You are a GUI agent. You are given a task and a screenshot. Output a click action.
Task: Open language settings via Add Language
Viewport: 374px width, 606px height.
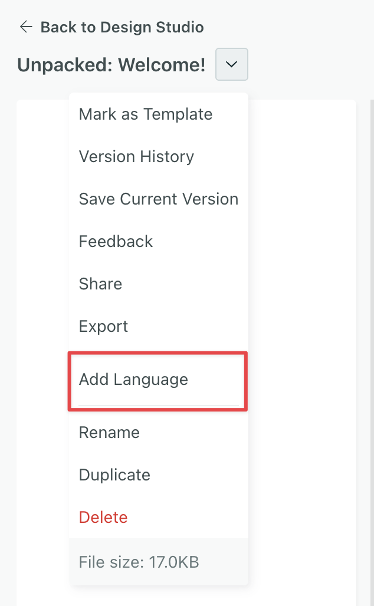coord(133,380)
